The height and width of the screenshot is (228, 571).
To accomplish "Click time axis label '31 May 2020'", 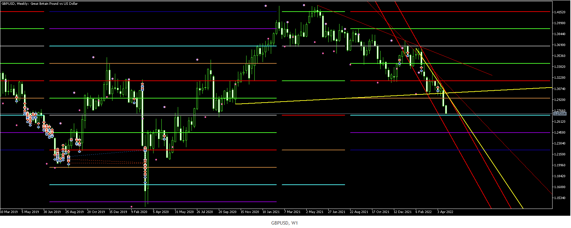I will [x=184, y=212].
